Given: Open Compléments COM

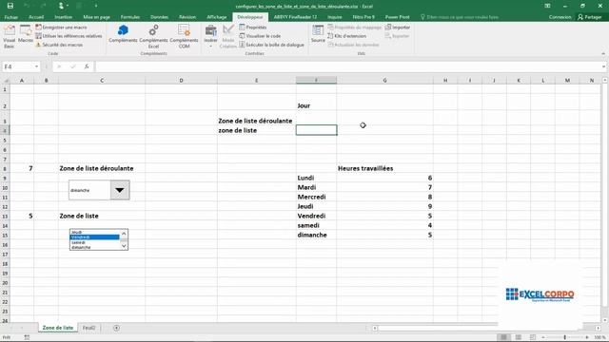Looking at the screenshot, I should point(184,36).
